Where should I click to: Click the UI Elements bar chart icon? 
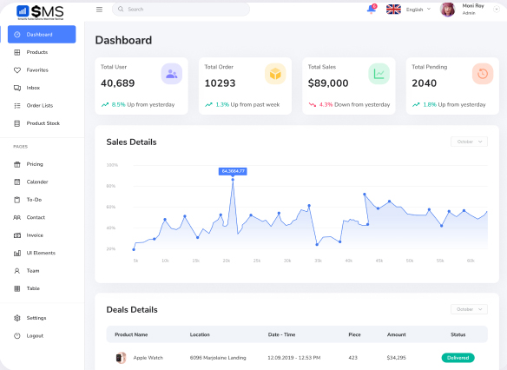pyautogui.click(x=17, y=254)
